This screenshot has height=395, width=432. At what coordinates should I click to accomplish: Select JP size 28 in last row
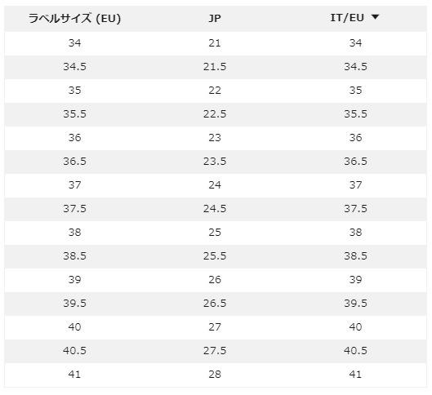[215, 375]
